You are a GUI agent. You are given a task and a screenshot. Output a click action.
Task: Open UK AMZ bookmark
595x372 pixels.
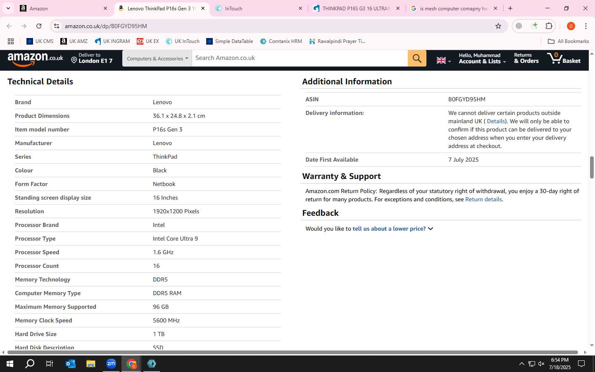click(x=74, y=41)
